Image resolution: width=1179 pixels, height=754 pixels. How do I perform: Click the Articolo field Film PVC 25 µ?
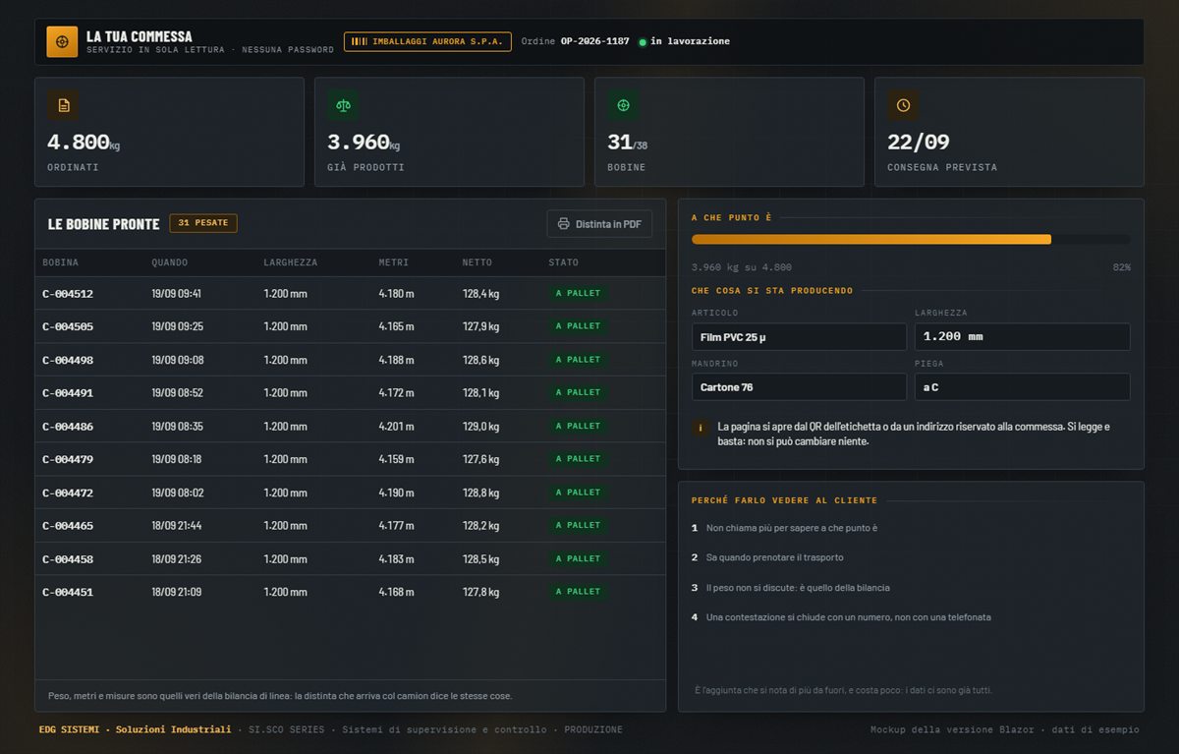(x=799, y=337)
